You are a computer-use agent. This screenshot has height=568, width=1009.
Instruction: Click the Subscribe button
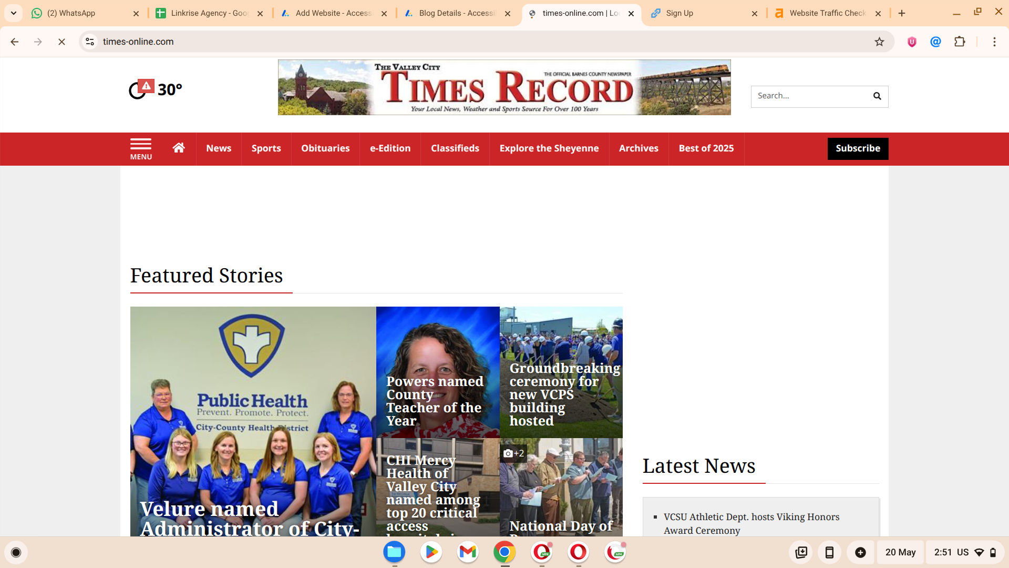pos(858,148)
